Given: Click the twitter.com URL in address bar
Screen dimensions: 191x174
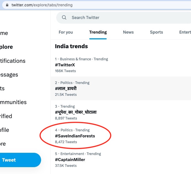Looking at the screenshot, I should tap(42, 5).
